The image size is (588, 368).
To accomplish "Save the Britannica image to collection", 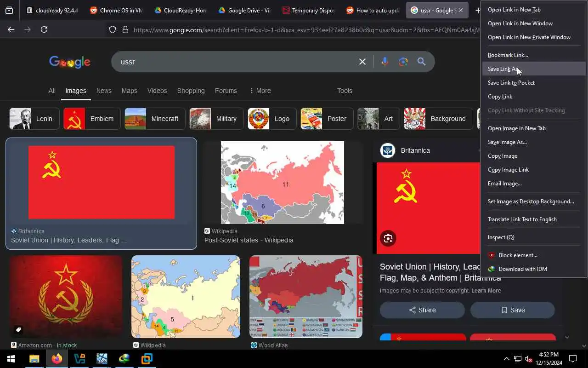I will click(513, 310).
